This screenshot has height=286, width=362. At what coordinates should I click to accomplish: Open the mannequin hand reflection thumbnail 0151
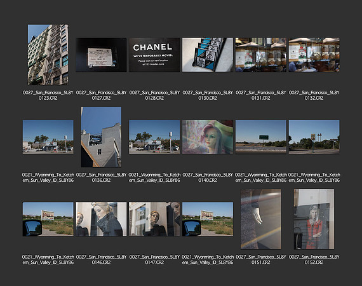pyautogui.click(x=261, y=219)
